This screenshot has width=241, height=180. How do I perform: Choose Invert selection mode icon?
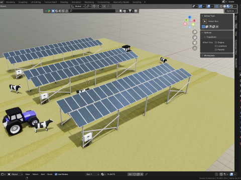click(213, 26)
